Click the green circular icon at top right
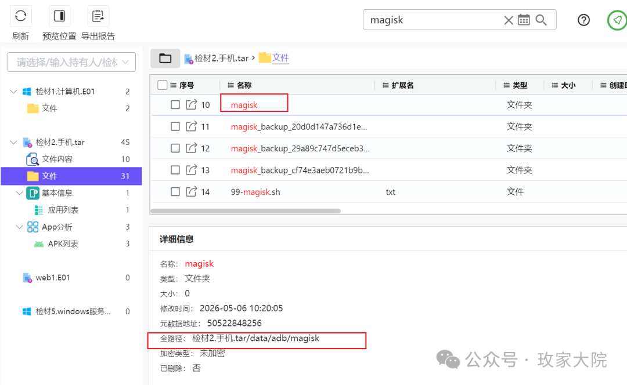 pos(617,20)
